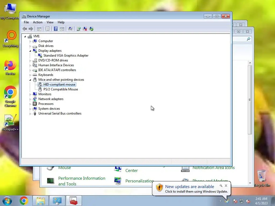This screenshot has width=275, height=206.
Task: Click the wrench icon in update notification
Action: [221, 186]
